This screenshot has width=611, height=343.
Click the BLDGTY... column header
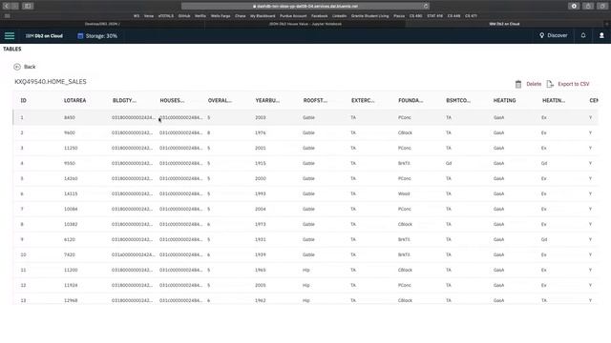pyautogui.click(x=124, y=100)
